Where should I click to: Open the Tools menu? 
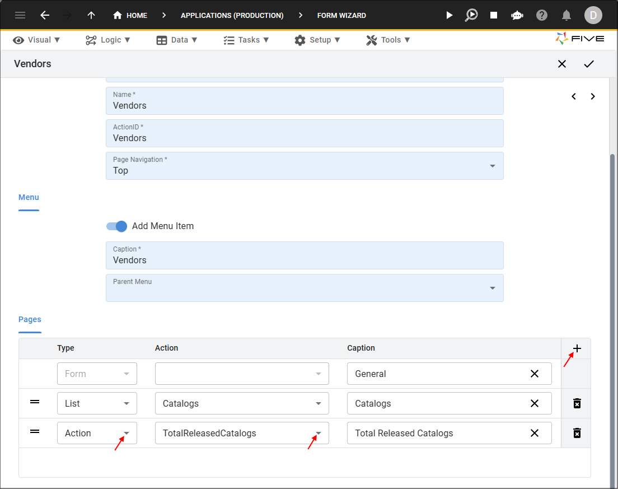388,40
